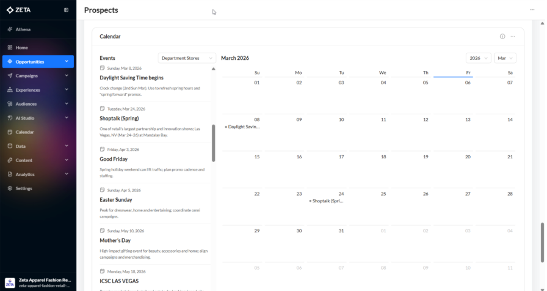This screenshot has width=547, height=291.
Task: Open the page options ellipsis at top right
Action: [x=532, y=10]
